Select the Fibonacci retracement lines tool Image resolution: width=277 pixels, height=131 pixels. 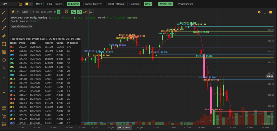4,108
